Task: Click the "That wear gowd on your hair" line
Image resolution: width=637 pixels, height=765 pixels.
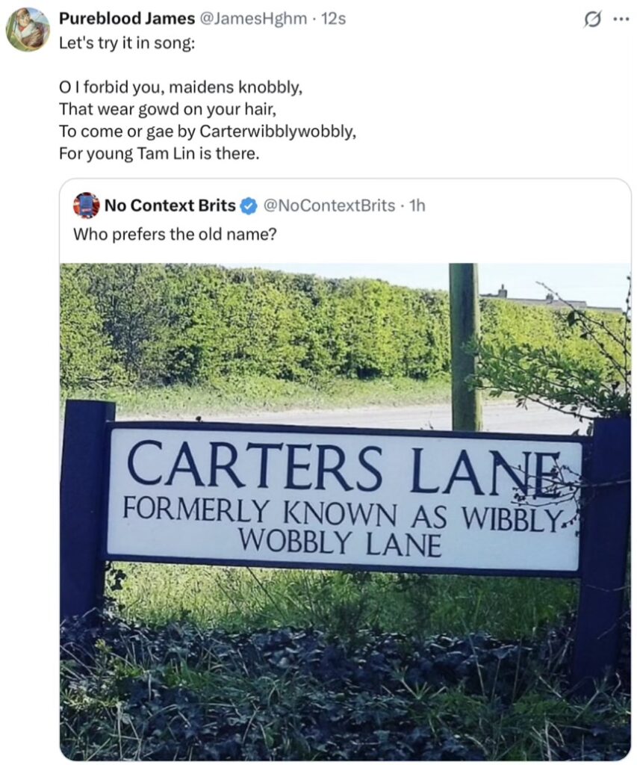Action: point(167,110)
